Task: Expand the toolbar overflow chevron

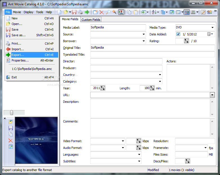Action: click(216, 11)
